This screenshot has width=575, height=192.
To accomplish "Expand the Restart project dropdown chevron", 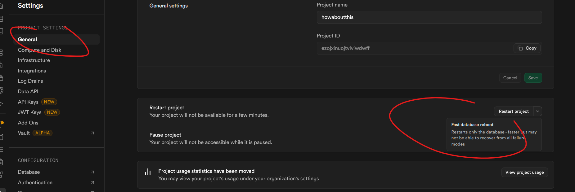I will pyautogui.click(x=537, y=111).
